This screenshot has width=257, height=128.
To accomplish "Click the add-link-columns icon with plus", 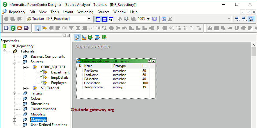I will click(237, 19).
